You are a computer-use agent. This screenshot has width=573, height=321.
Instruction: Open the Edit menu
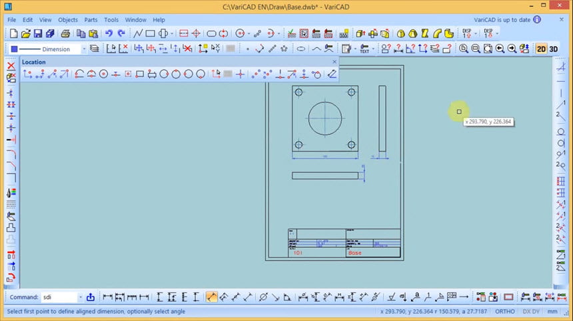coord(27,20)
